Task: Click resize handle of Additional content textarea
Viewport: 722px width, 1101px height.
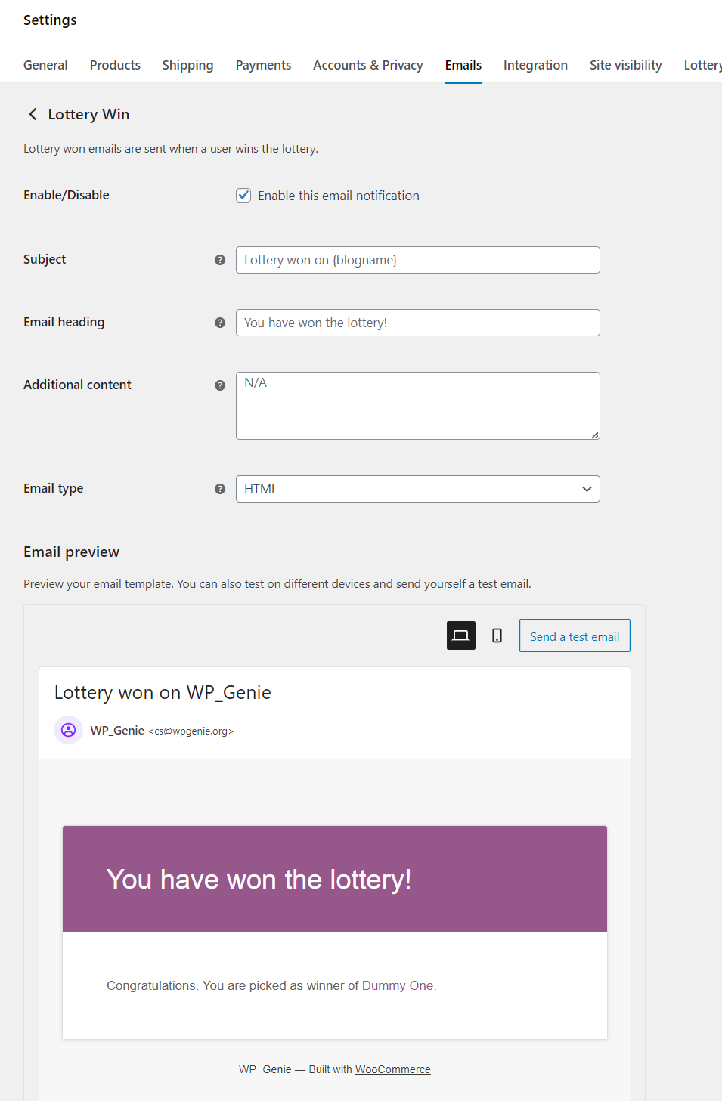Action: (595, 435)
